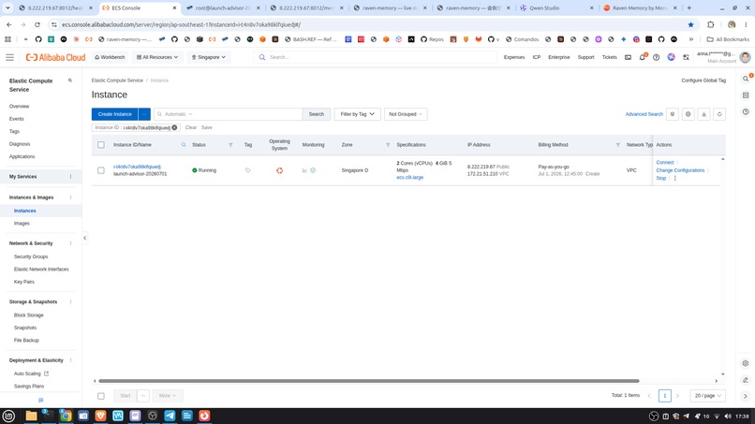Toggle the select-all checkbox in table header
Screen dimensions: 755x424
[x=100, y=145]
